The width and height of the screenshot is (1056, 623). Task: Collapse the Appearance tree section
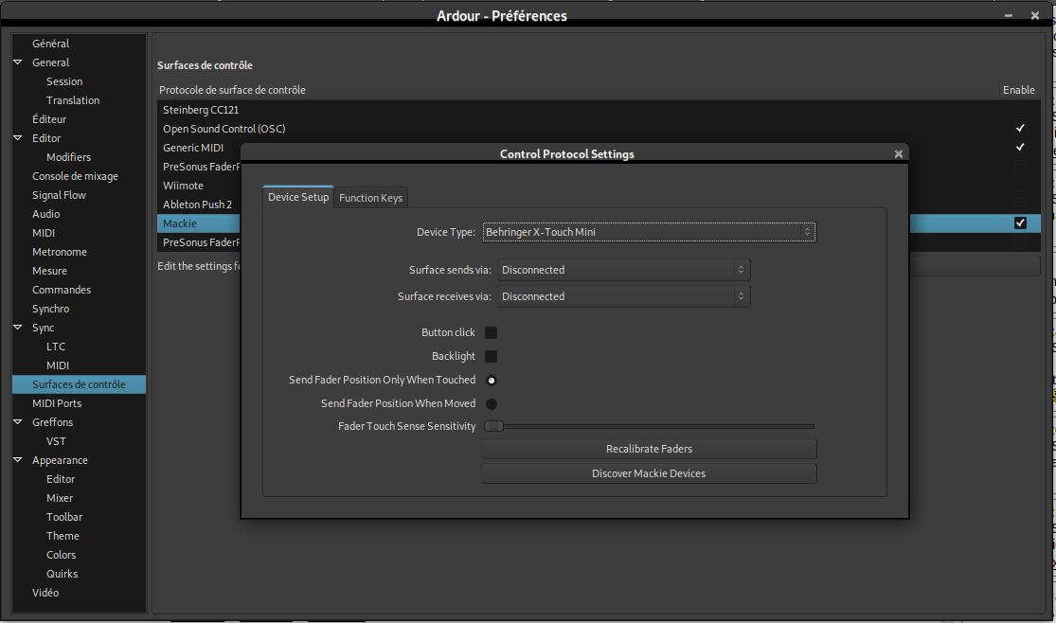17,460
